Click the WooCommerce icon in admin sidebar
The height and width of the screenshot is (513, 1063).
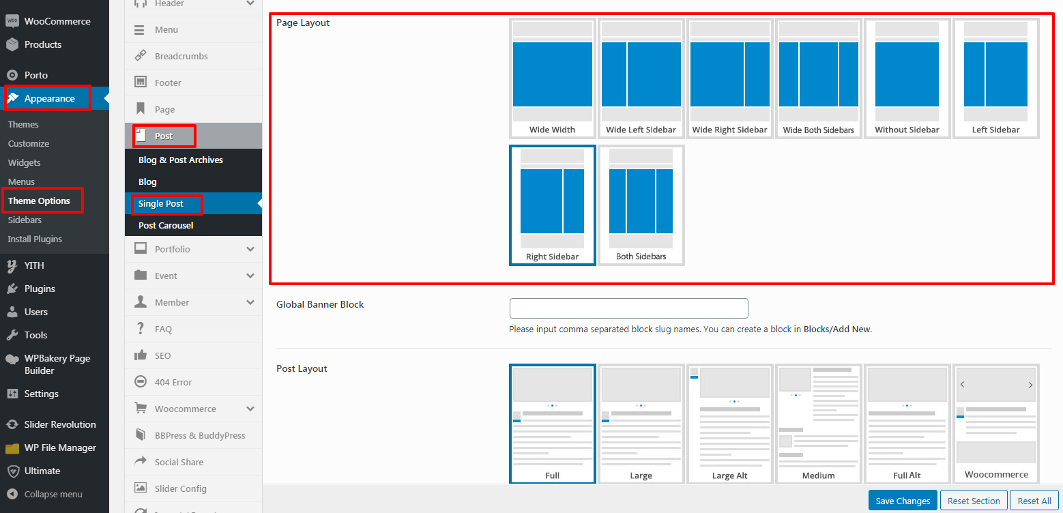[x=12, y=21]
